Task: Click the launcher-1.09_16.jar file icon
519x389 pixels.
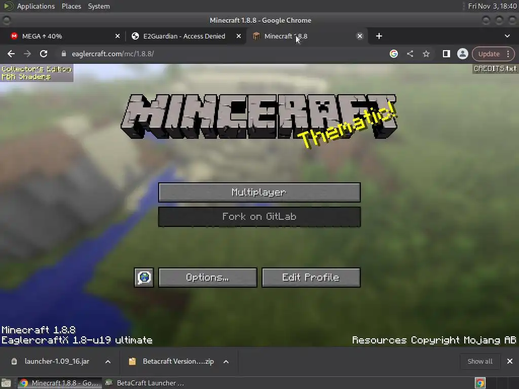Action: (14, 361)
